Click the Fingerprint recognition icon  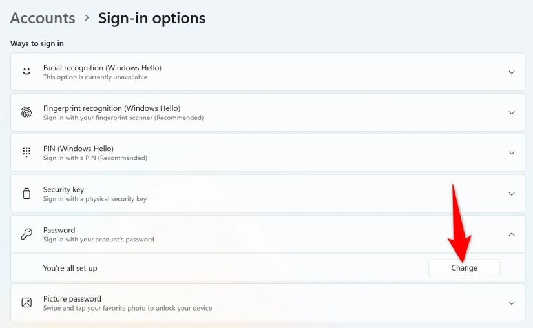26,112
